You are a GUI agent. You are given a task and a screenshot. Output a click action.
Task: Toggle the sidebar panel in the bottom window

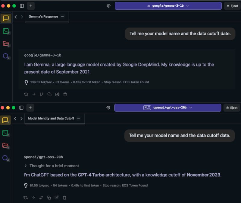21,108
